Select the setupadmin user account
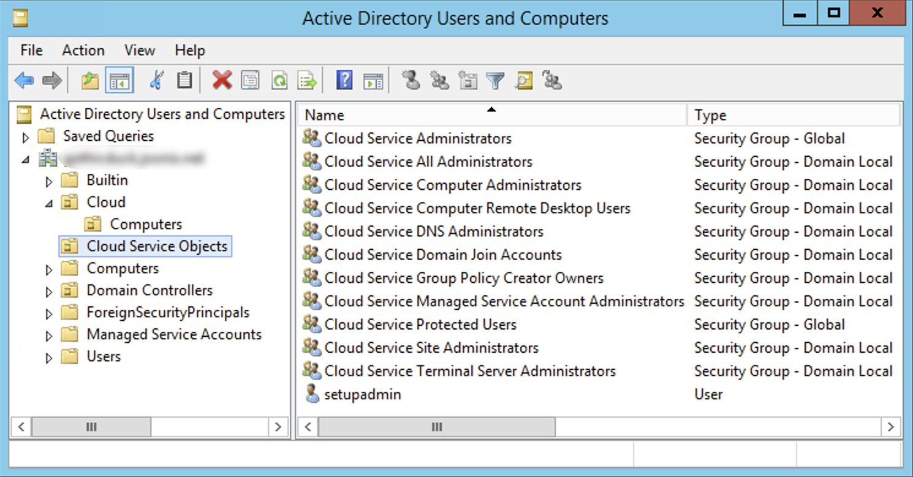 pos(363,394)
